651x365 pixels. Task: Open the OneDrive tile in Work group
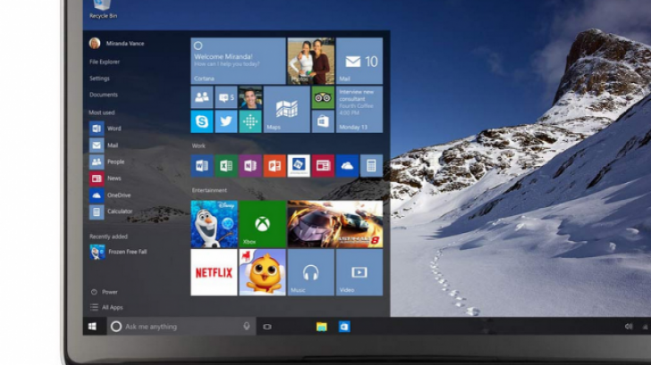point(347,166)
